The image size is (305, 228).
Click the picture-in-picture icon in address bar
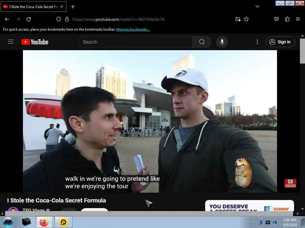pos(238,19)
